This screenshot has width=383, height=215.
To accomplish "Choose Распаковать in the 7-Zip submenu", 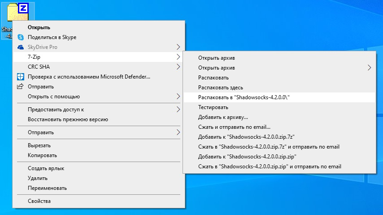I will point(279,78).
